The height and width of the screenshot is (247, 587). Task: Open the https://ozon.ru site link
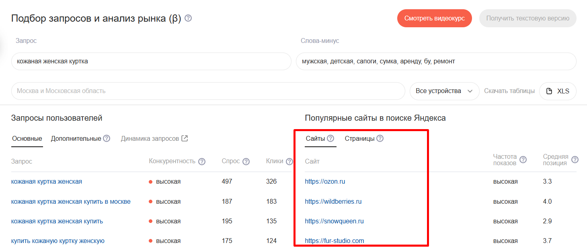(325, 182)
